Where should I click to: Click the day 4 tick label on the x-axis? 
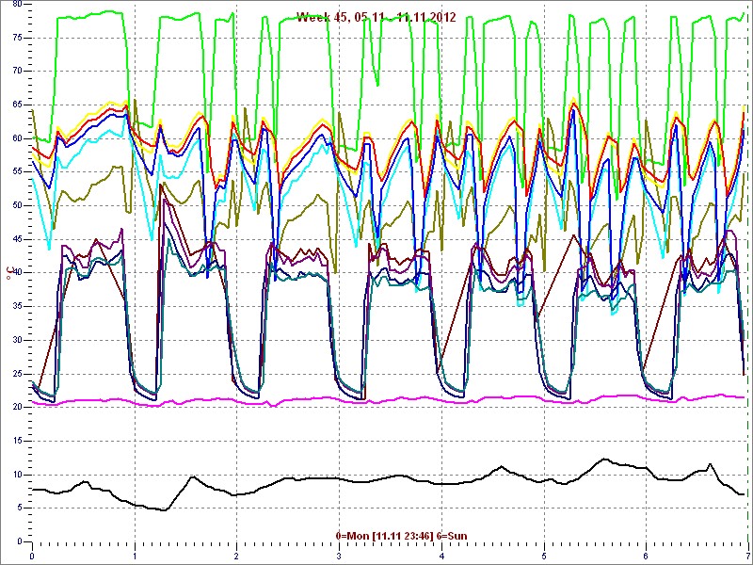coord(441,556)
